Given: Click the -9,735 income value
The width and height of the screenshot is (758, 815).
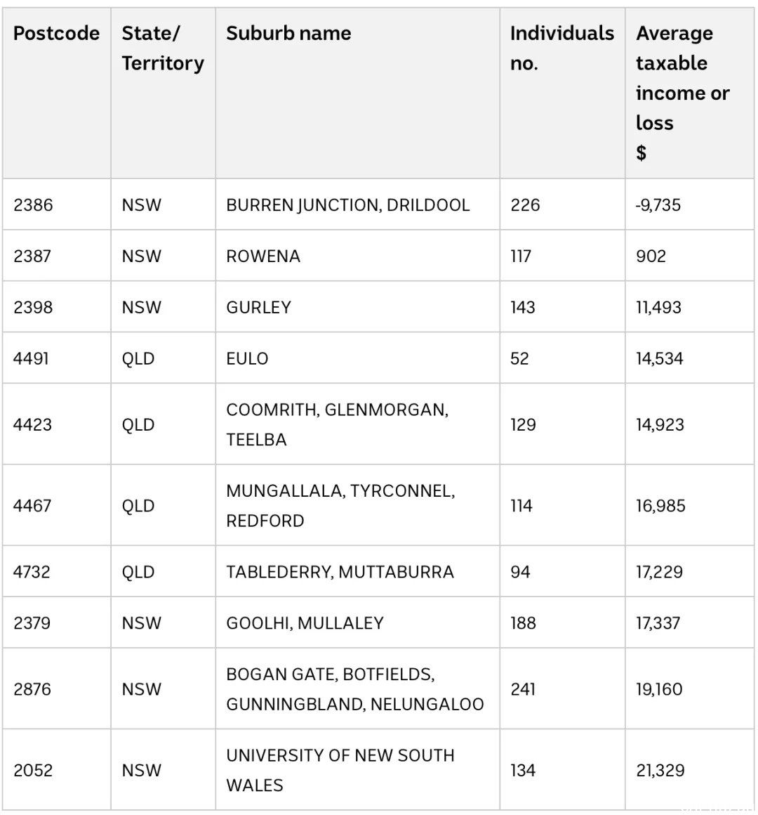Looking at the screenshot, I should pyautogui.click(x=657, y=204).
